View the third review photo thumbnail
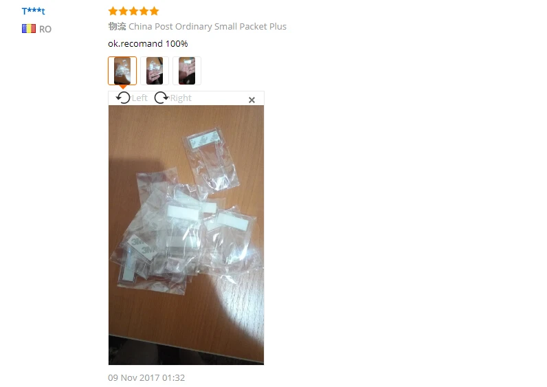This screenshot has height=387, width=547. pyautogui.click(x=187, y=71)
